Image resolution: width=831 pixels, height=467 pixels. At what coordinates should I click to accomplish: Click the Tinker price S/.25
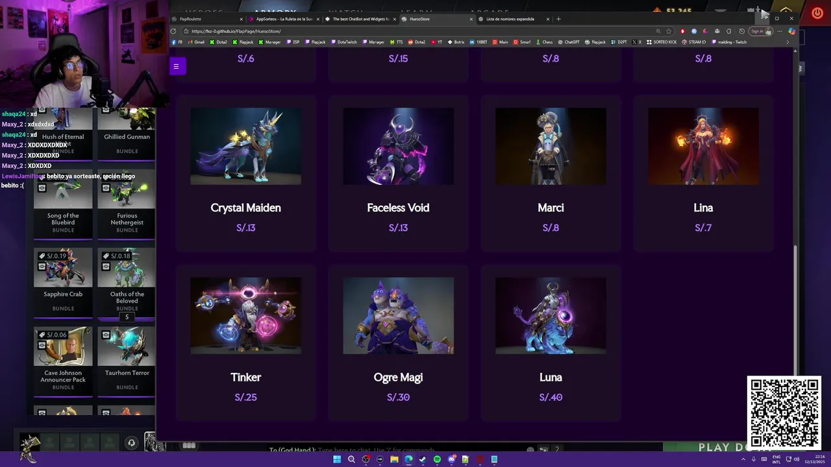click(x=245, y=397)
